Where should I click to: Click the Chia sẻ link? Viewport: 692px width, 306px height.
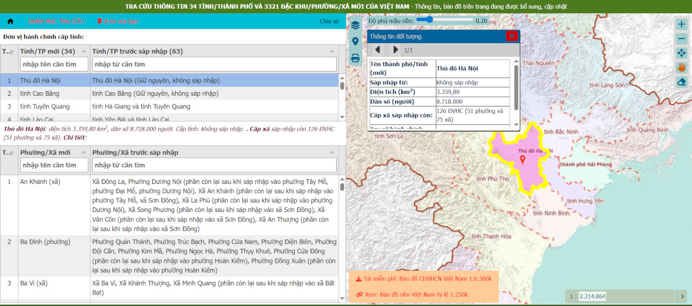pyautogui.click(x=329, y=21)
